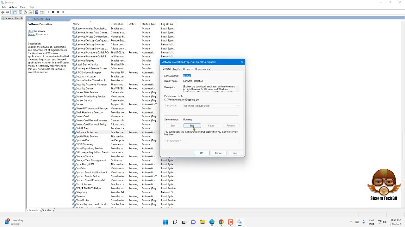Viewport: 405px width, 227px height.
Task: Click the Properties toolbar icon
Action: point(21,12)
